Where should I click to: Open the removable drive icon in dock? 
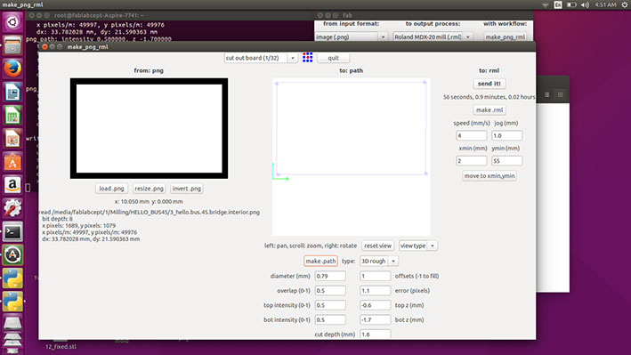point(12,323)
